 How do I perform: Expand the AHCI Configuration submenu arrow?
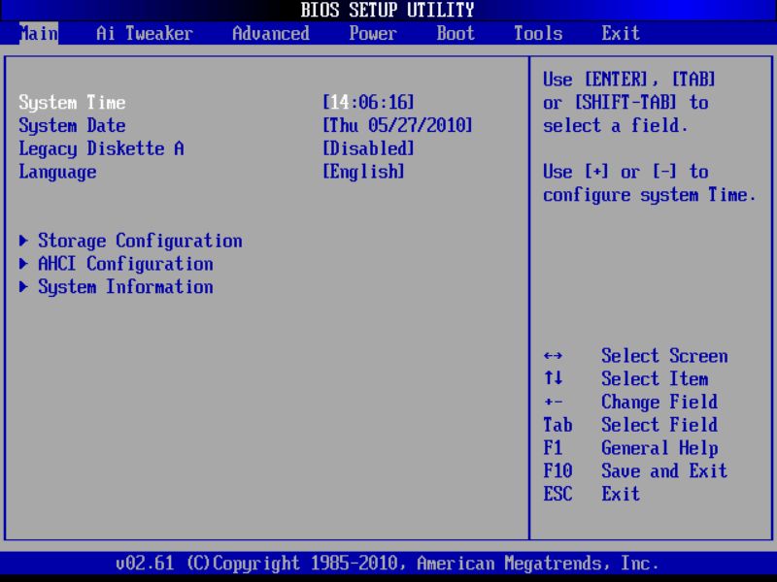coord(22,264)
